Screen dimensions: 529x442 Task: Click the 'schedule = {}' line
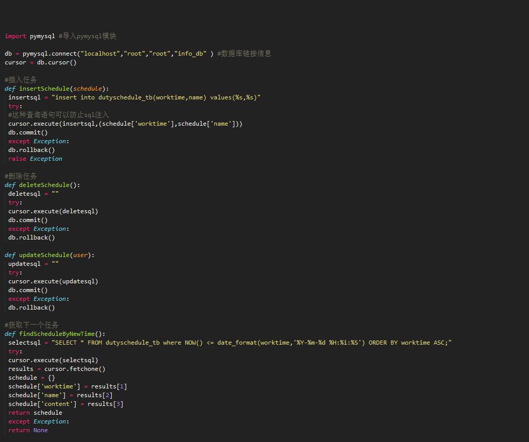point(32,378)
